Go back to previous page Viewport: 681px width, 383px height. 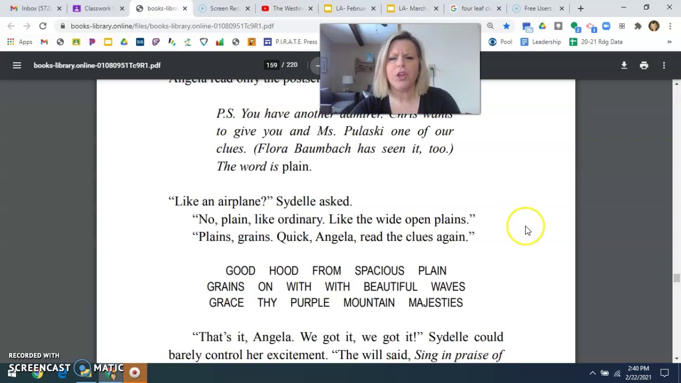point(11,26)
